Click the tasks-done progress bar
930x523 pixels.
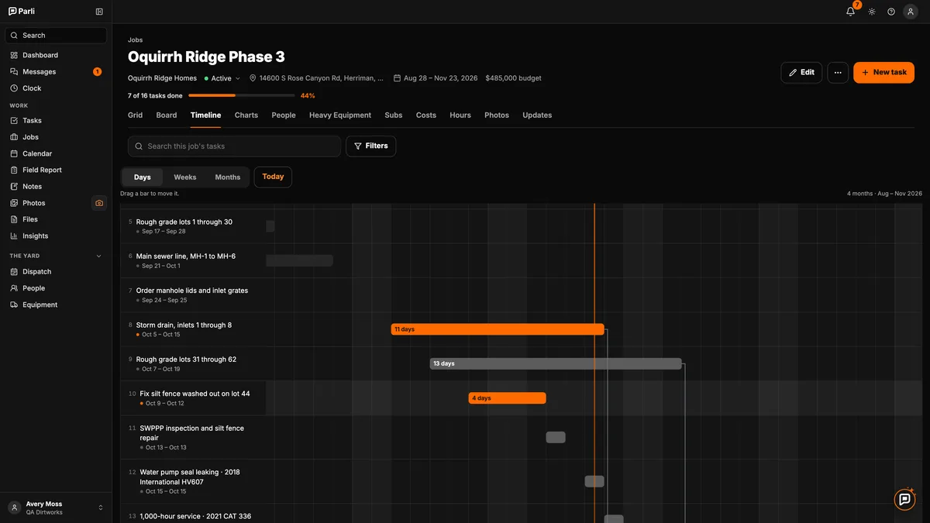[242, 95]
